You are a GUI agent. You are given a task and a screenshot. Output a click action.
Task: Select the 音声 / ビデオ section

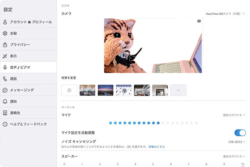click(x=29, y=67)
